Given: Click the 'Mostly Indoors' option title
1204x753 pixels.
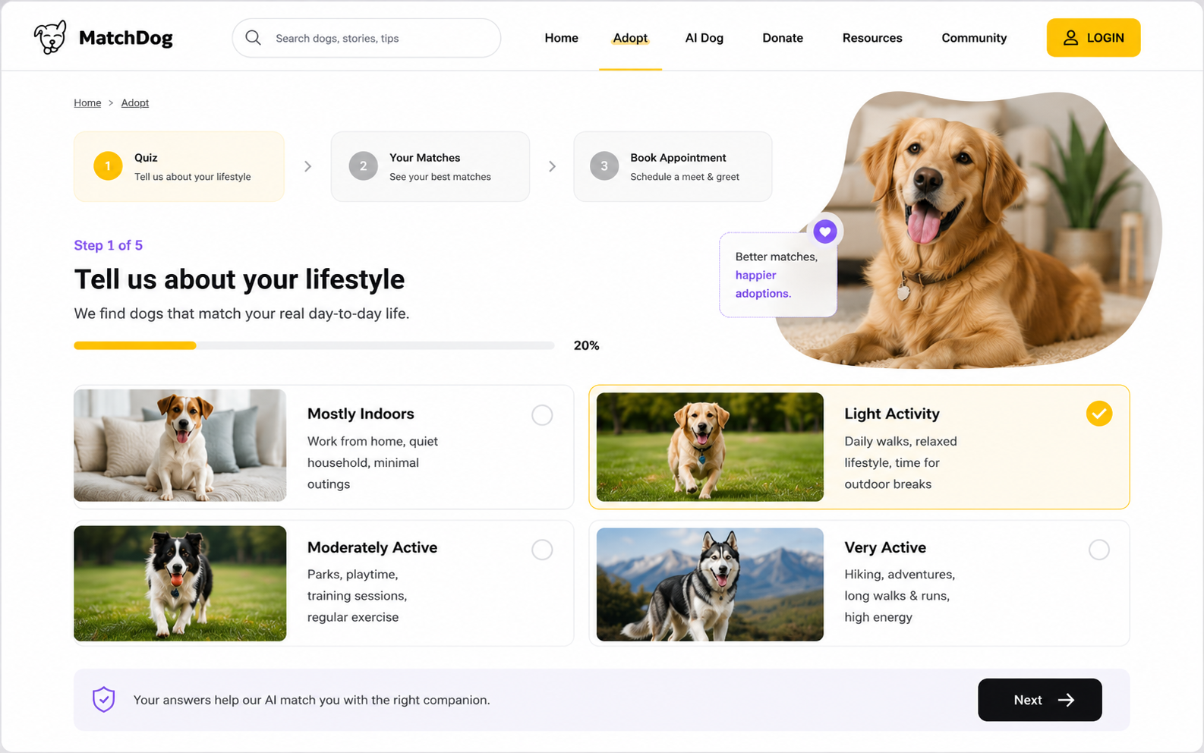Looking at the screenshot, I should 361,414.
